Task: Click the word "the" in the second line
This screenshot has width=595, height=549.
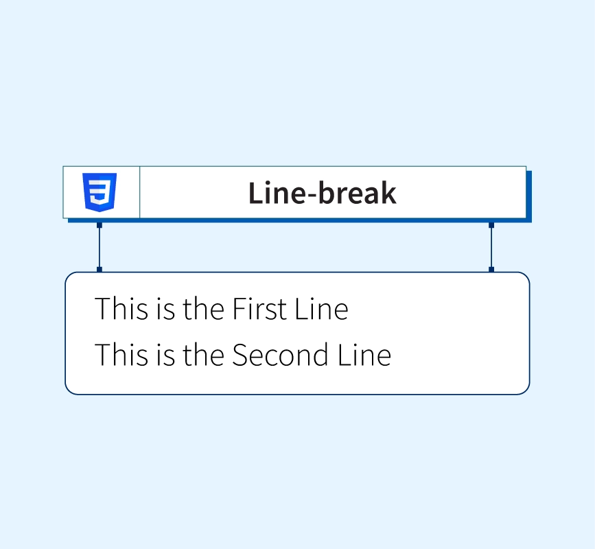Action: (203, 355)
